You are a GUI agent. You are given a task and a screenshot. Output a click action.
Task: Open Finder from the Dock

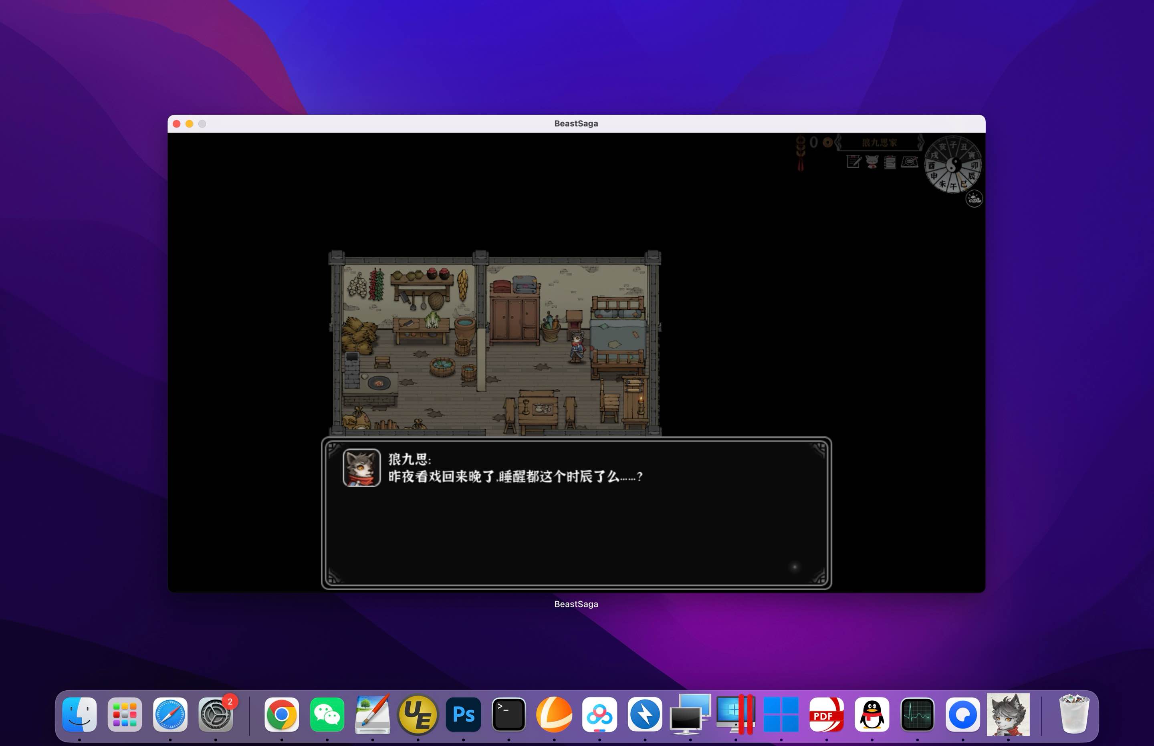(79, 714)
